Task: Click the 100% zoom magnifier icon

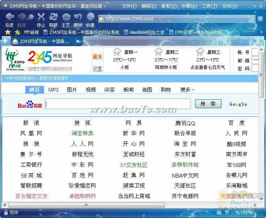Action: pyautogui.click(x=237, y=212)
